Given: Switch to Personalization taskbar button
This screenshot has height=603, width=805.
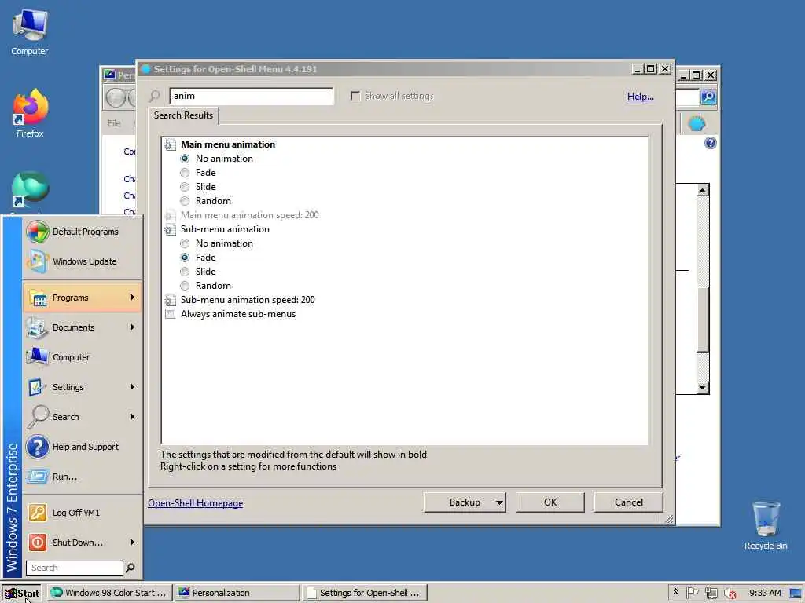Looking at the screenshot, I should pyautogui.click(x=237, y=594).
